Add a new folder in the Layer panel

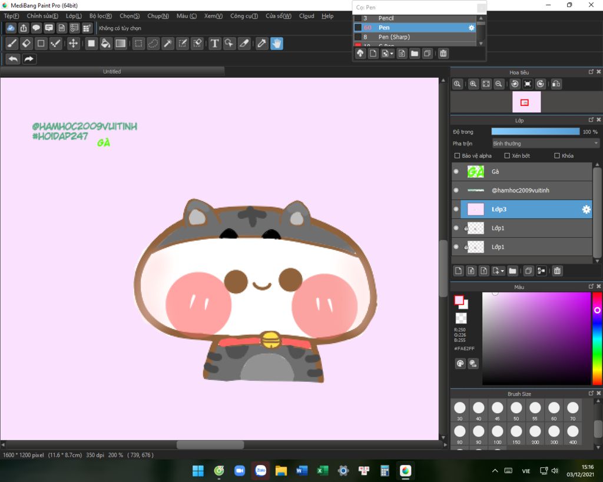[513, 271]
